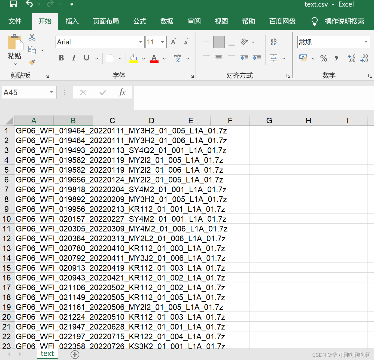Apply red font color
Screen dimensions: 374x360
154,58
